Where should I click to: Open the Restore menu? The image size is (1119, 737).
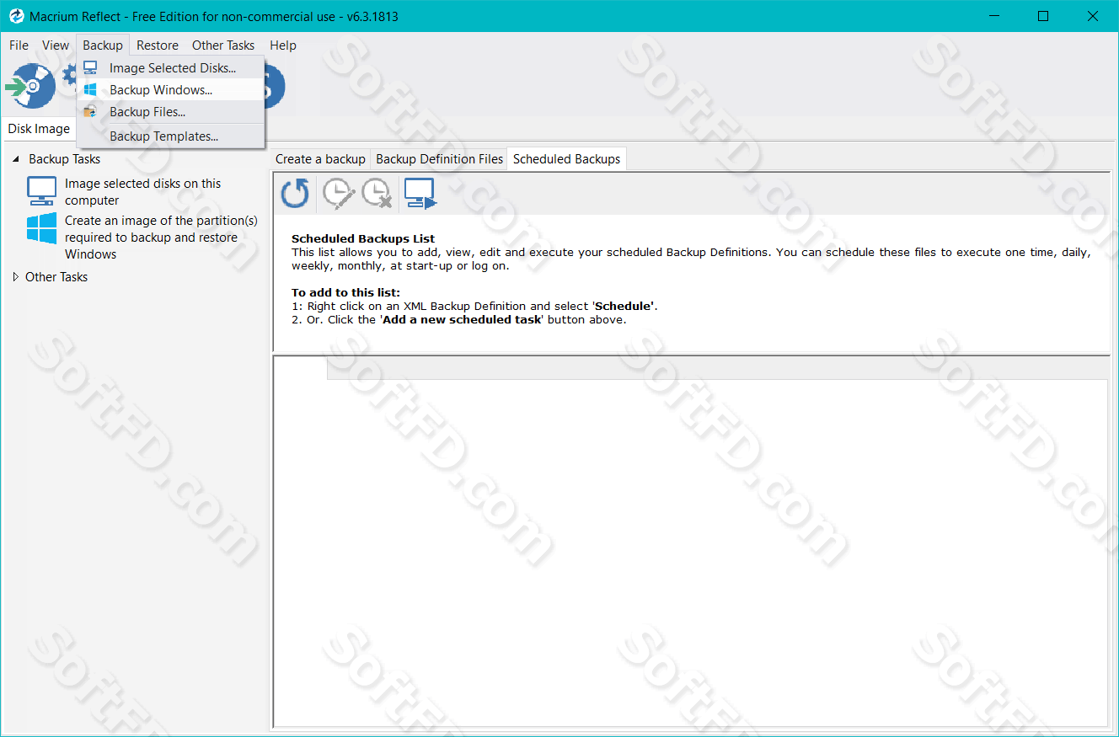click(x=158, y=45)
